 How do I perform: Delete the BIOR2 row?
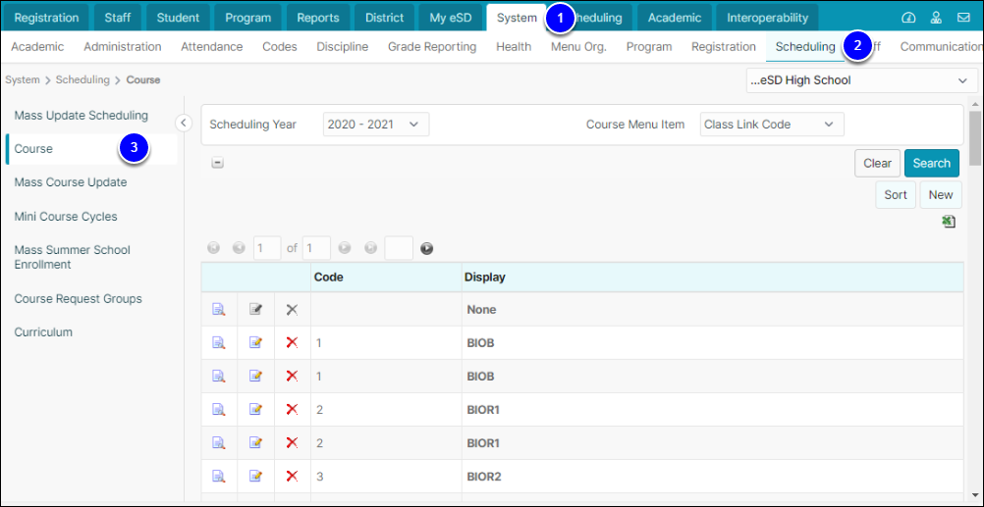(292, 477)
